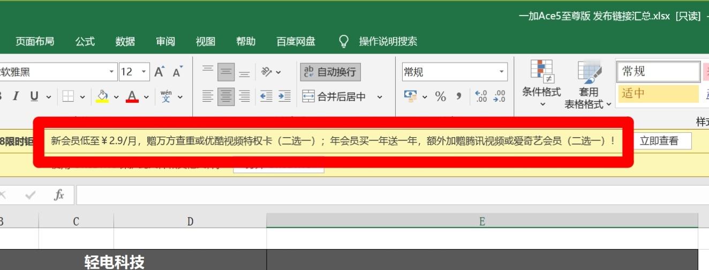709x270 pixels.
Task: Toggle 自动换行 wrap text
Action: (x=330, y=72)
